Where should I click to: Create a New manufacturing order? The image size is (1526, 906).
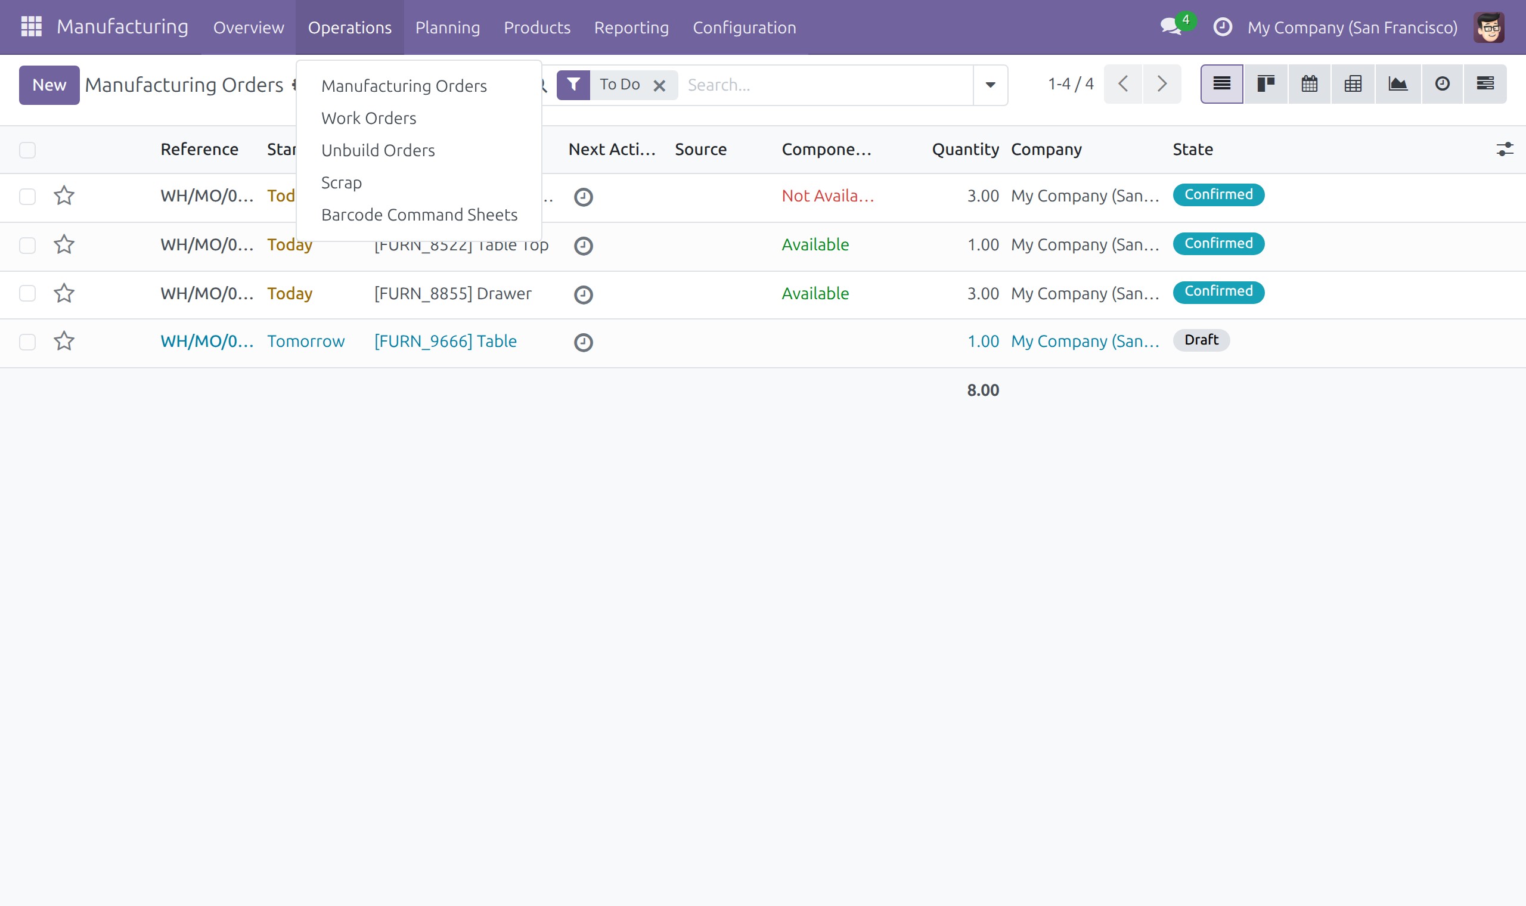pyautogui.click(x=49, y=85)
